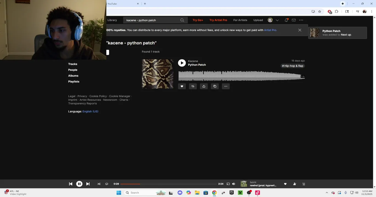Screen dimensions: 376x197
Task: Open the now playing track artwork
Action: (244, 184)
